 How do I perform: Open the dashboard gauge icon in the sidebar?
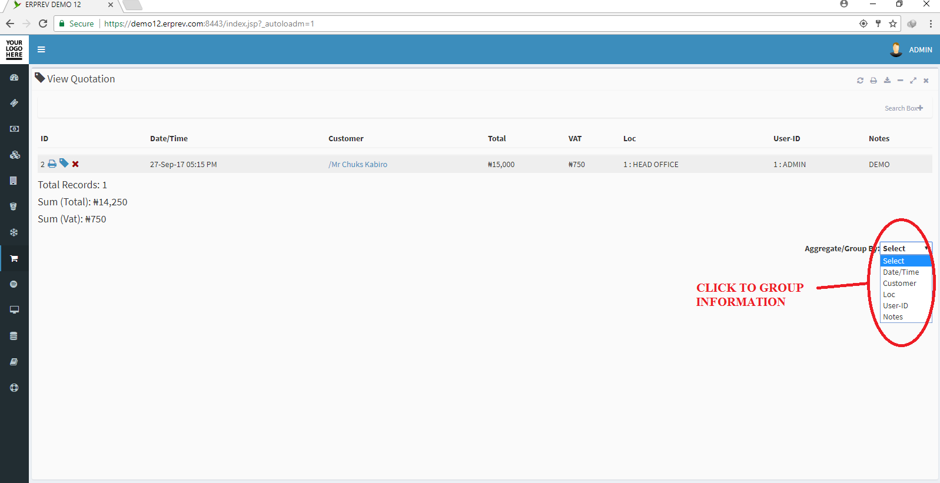(x=14, y=77)
